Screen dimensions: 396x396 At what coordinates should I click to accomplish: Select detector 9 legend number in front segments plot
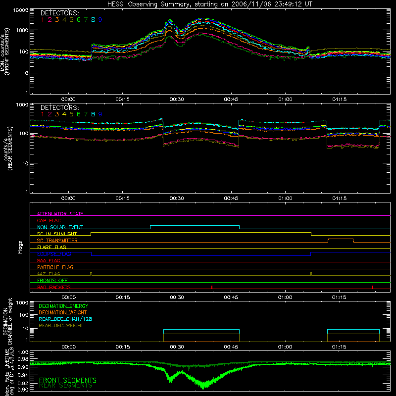tap(100, 20)
